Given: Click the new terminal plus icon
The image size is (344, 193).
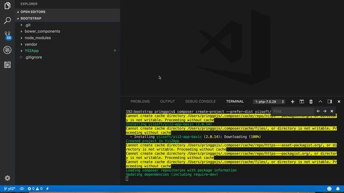Looking at the screenshot, I should point(292,101).
